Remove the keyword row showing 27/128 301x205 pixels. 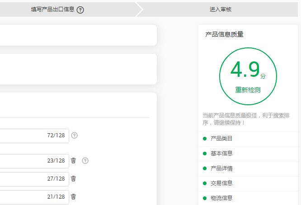click(74, 179)
